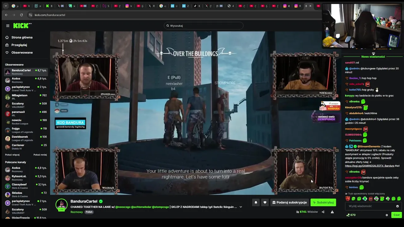Open the Kick hamburger sidebar menu
The height and width of the screenshot is (227, 404).
(x=8, y=26)
